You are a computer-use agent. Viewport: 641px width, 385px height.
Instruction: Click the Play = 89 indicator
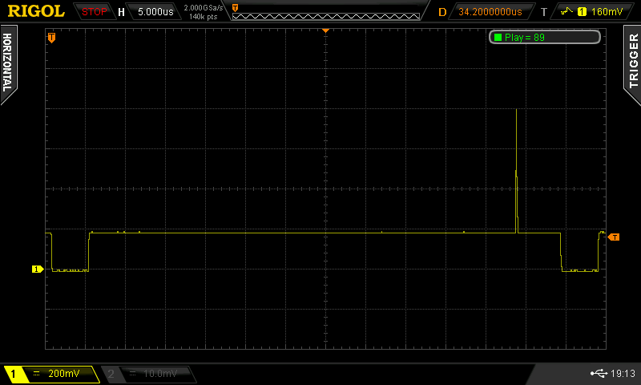coord(544,38)
